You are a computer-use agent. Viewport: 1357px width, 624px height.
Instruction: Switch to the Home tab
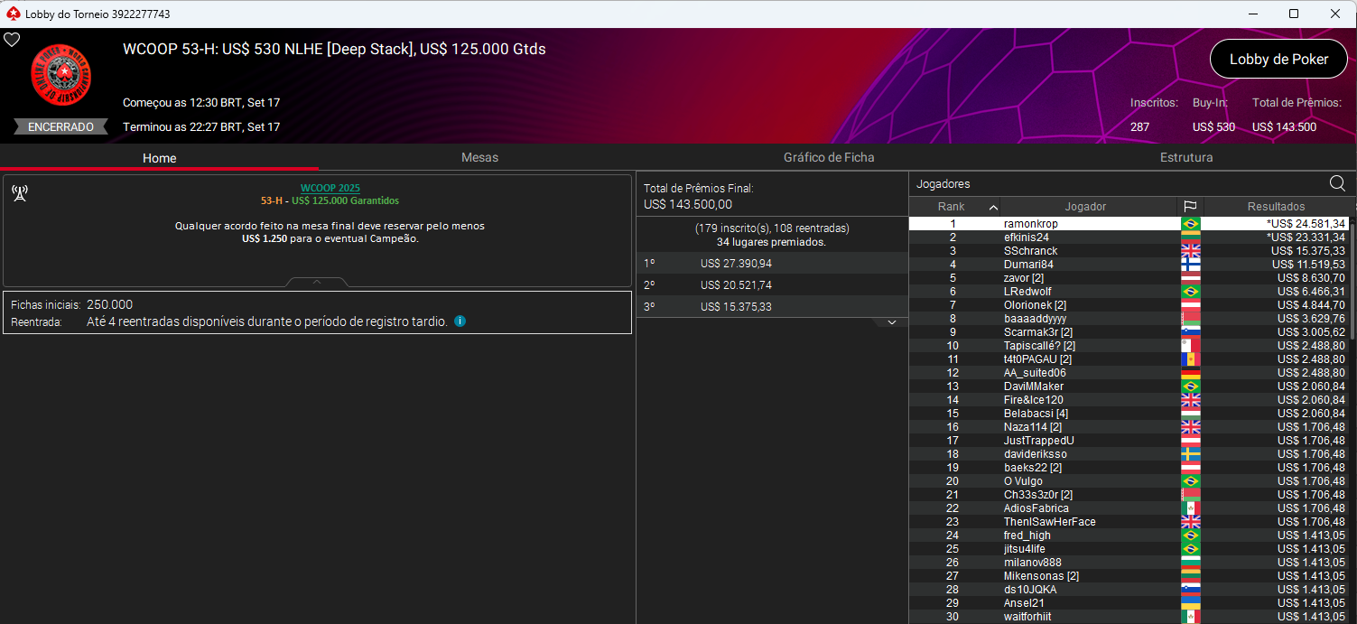[160, 157]
